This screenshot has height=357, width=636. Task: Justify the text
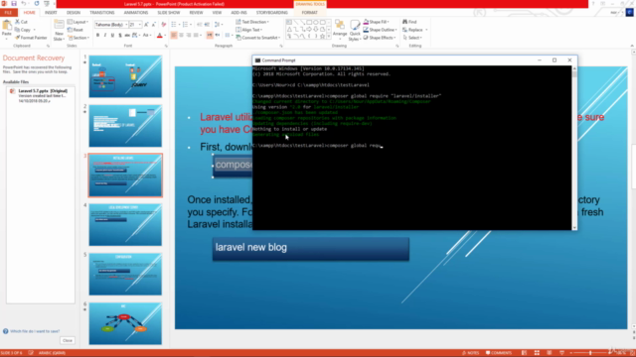pyautogui.click(x=196, y=36)
